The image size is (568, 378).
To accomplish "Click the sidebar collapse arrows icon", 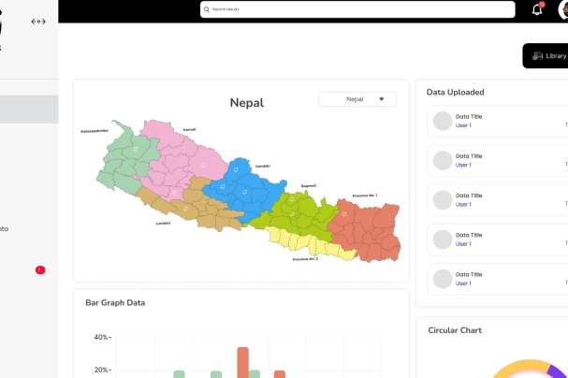I will pyautogui.click(x=38, y=22).
